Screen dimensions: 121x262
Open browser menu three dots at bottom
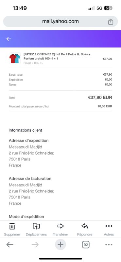(109, 245)
